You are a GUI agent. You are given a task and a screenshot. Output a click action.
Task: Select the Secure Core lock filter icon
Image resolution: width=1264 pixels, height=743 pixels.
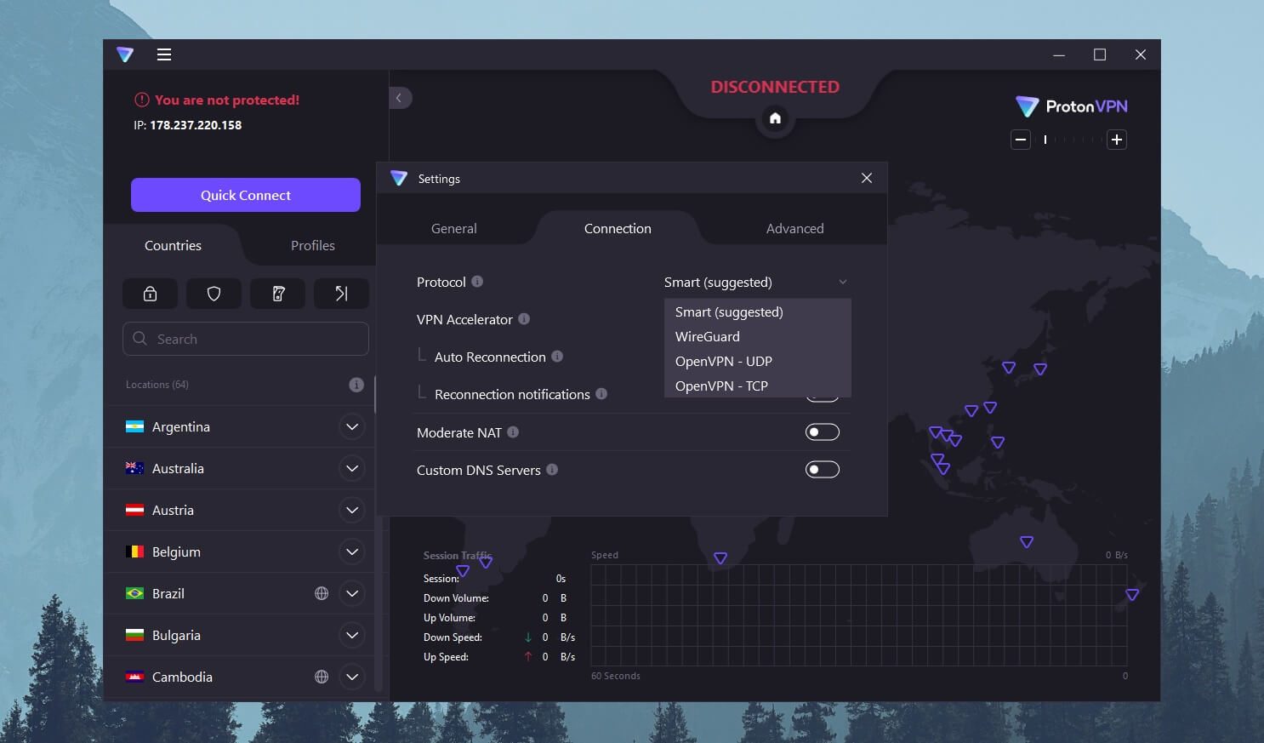pyautogui.click(x=151, y=294)
